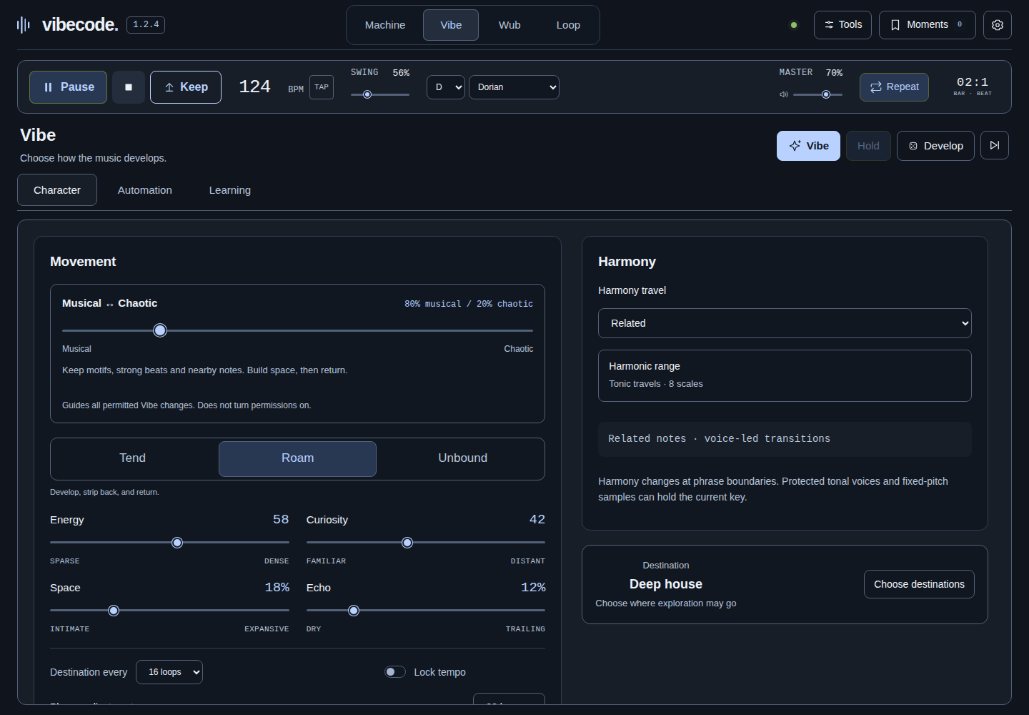Select the Unbound movement mode
This screenshot has width=1029, height=715.
click(462, 458)
